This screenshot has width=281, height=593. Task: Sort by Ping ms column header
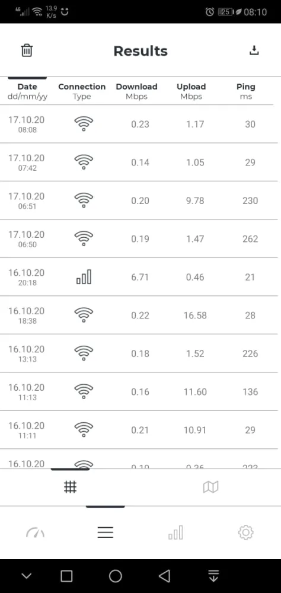[246, 91]
